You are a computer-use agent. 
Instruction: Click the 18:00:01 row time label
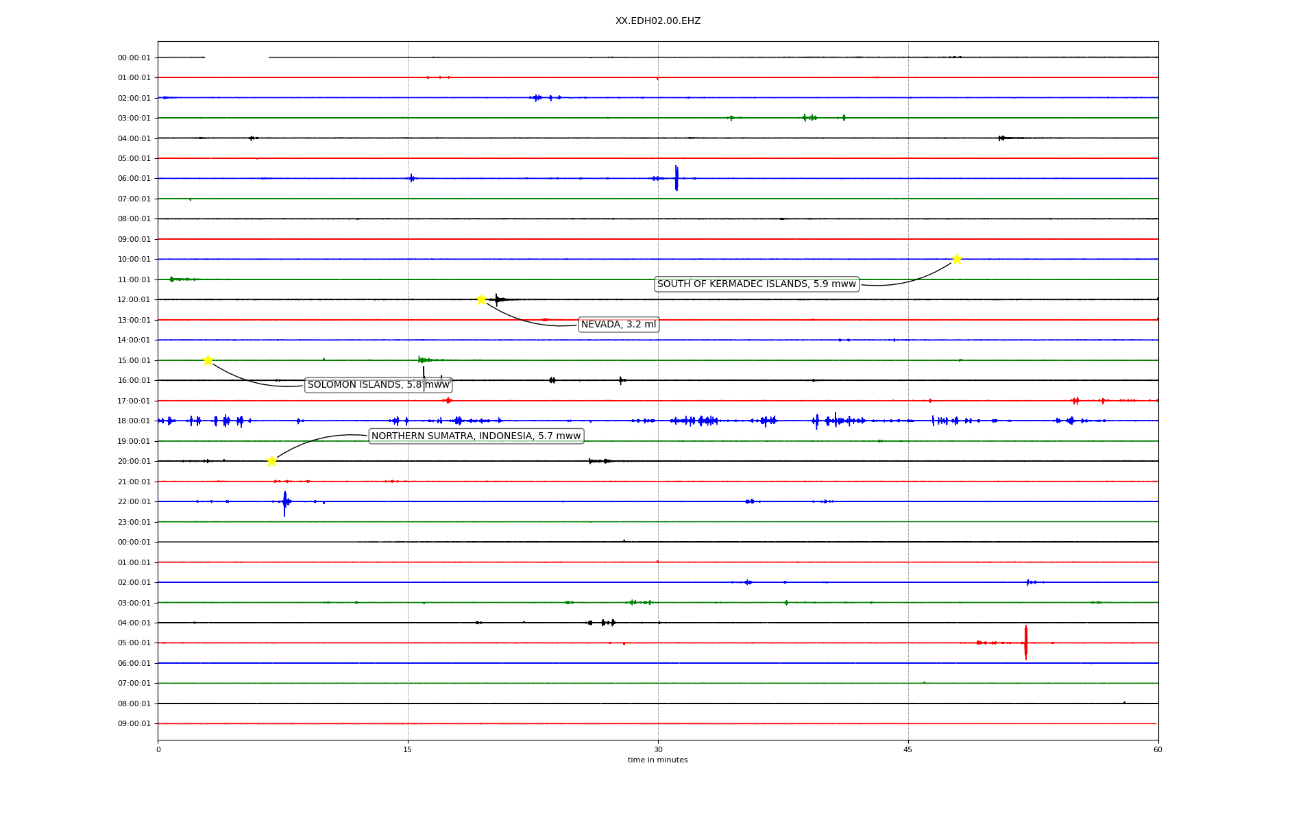[x=134, y=421]
